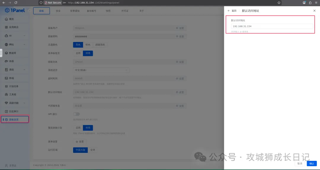Toggle the API 接口 switch
Screen dimensions: 320x170
pyautogui.click(x=76, y=114)
